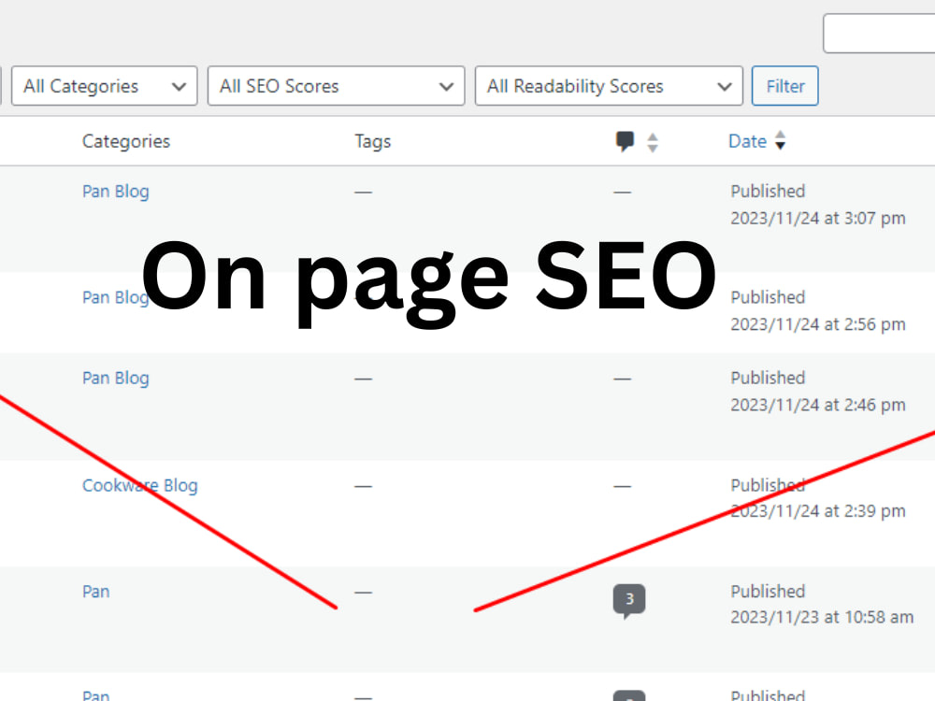Click the Filter button
The height and width of the screenshot is (701, 935).
[784, 86]
